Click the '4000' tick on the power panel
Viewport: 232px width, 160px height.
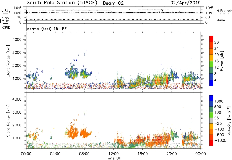pyautogui.click(x=17, y=40)
